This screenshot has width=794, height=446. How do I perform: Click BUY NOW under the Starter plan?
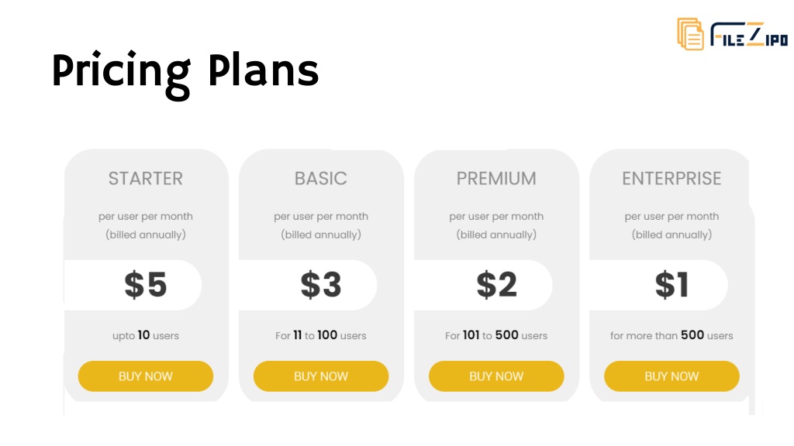click(145, 376)
